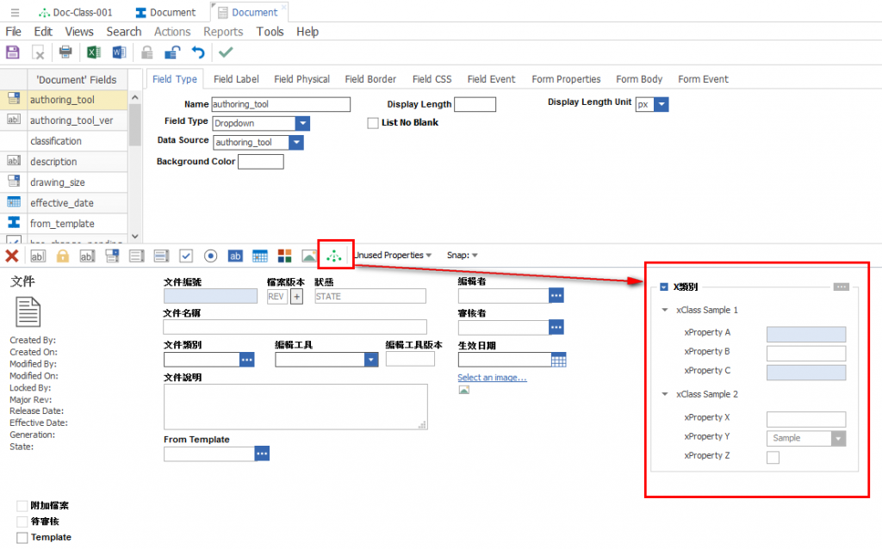Expand the Unused Properties dropdown
This screenshot has width=882, height=549.
(393, 256)
